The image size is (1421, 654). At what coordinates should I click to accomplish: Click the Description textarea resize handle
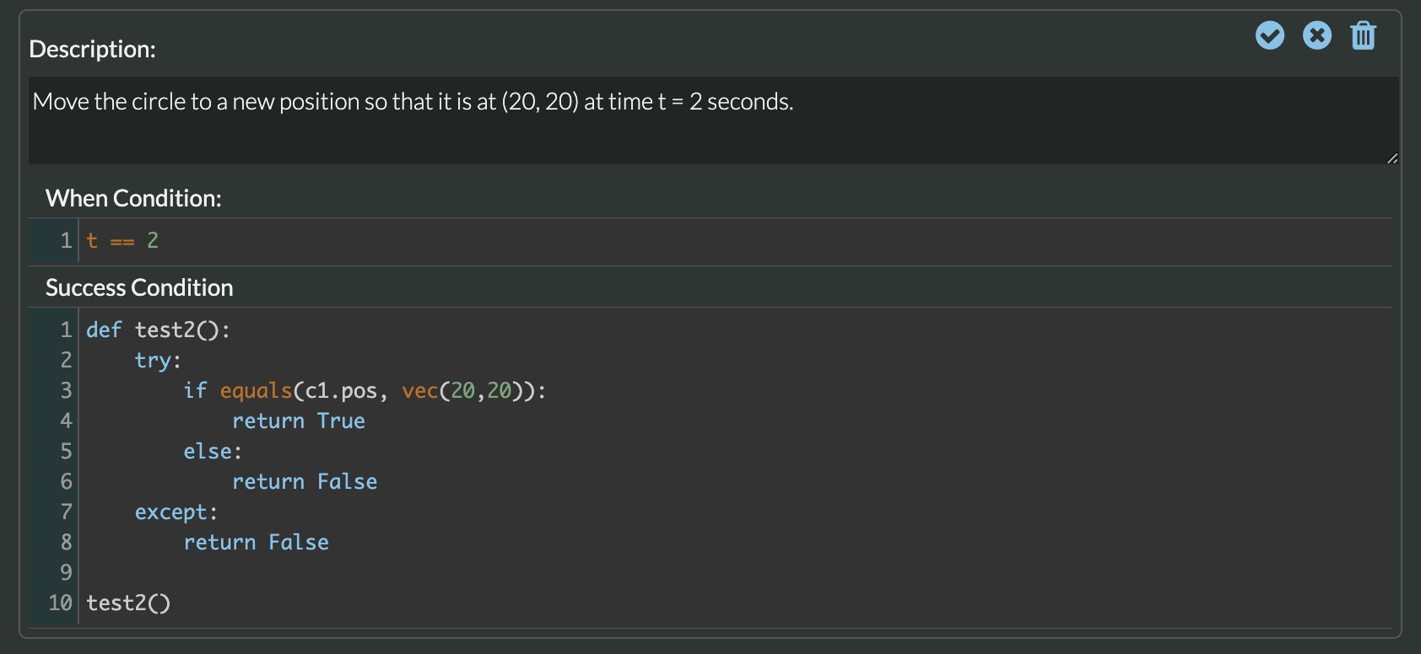[x=1391, y=158]
